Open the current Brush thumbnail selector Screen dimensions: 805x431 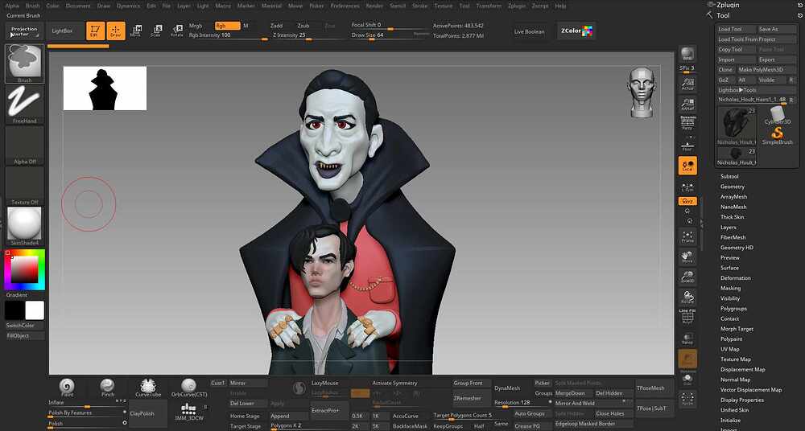(24, 64)
